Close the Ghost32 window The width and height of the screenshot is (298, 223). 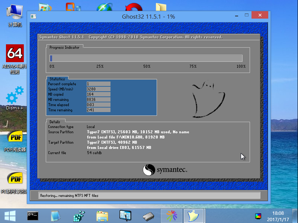pyautogui.click(x=260, y=15)
